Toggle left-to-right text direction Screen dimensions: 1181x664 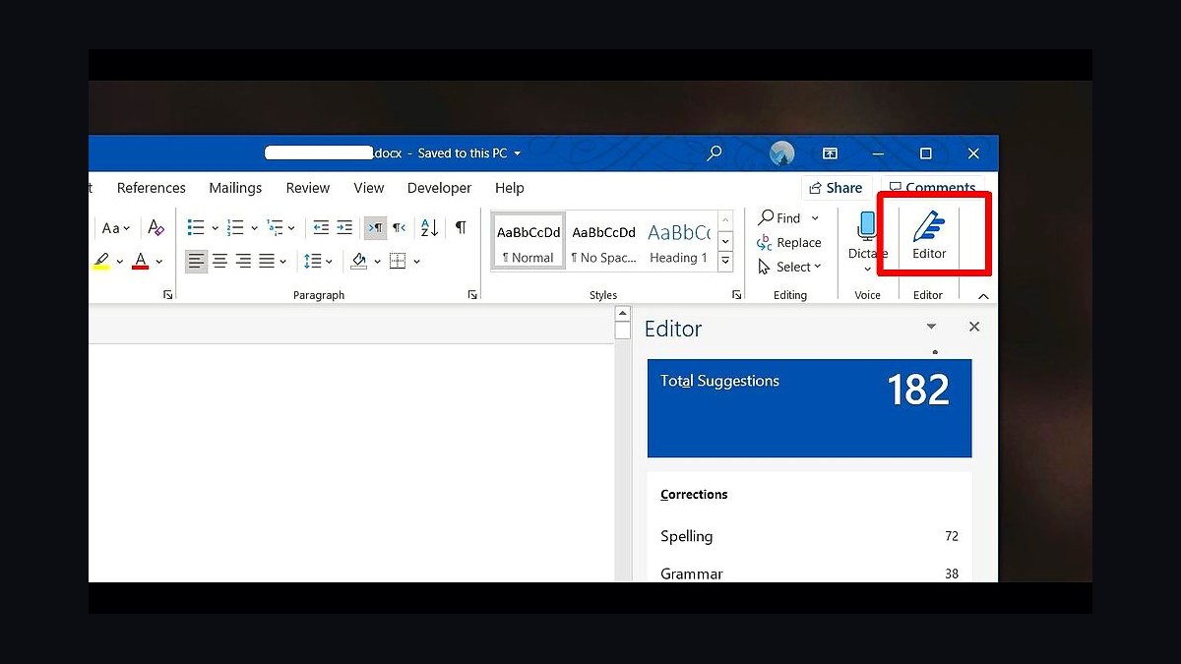tap(375, 228)
